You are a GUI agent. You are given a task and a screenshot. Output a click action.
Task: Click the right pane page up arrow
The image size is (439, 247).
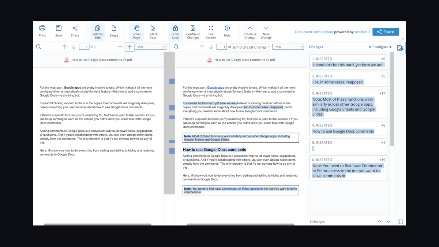click(x=202, y=47)
